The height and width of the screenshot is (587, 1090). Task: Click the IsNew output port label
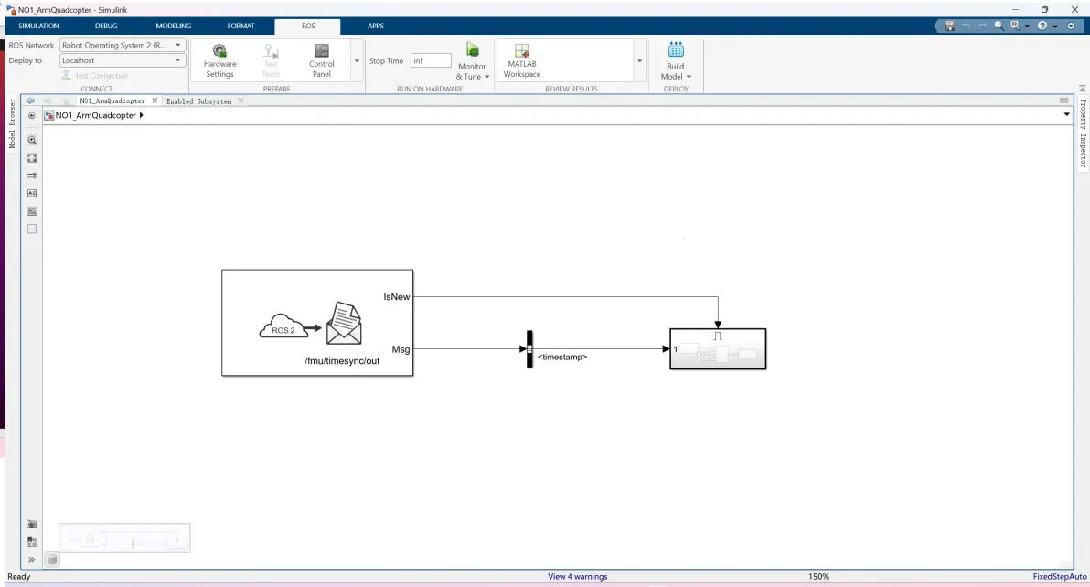coord(397,296)
